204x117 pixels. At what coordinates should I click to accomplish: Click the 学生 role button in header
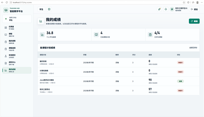click(x=41, y=9)
